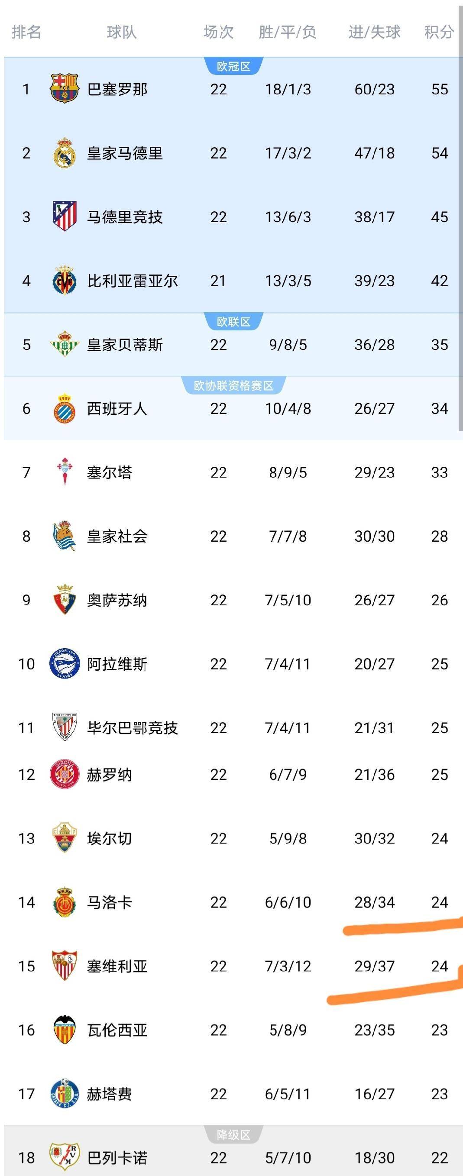Open the Villarreal yellow crest
The height and width of the screenshot is (1176, 463).
click(65, 280)
